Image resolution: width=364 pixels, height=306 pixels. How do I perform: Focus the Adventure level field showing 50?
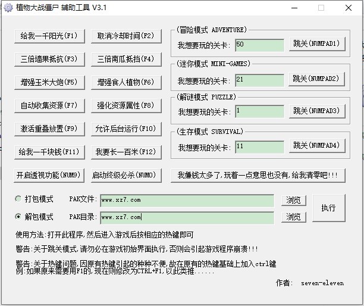pyautogui.click(x=259, y=45)
